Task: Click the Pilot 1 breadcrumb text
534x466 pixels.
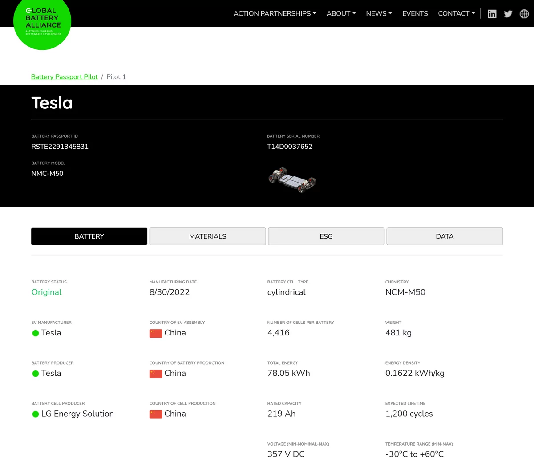Action: point(116,77)
